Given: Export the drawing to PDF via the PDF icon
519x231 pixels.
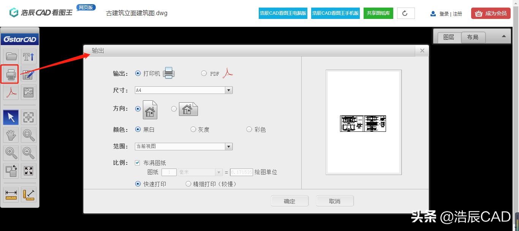Looking at the screenshot, I should (11, 92).
